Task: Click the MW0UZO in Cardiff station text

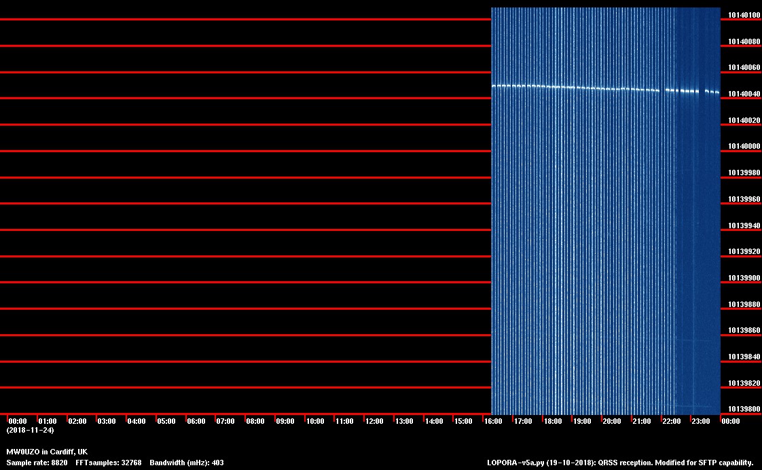Action: click(x=47, y=452)
